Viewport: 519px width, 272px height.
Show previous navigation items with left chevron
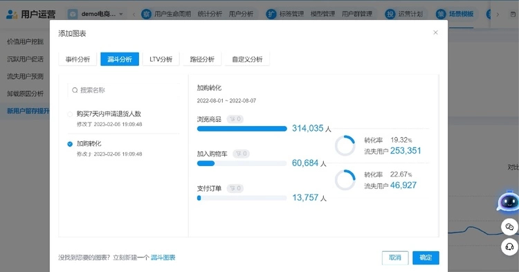[x=134, y=15]
